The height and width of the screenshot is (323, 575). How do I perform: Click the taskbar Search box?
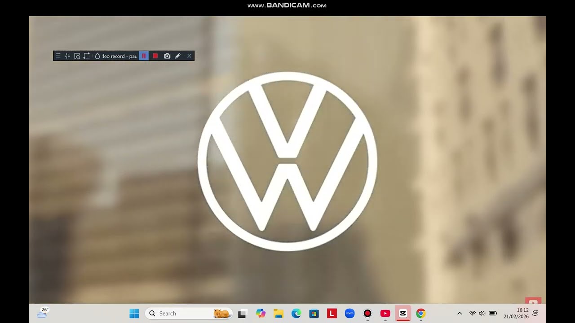tap(189, 314)
